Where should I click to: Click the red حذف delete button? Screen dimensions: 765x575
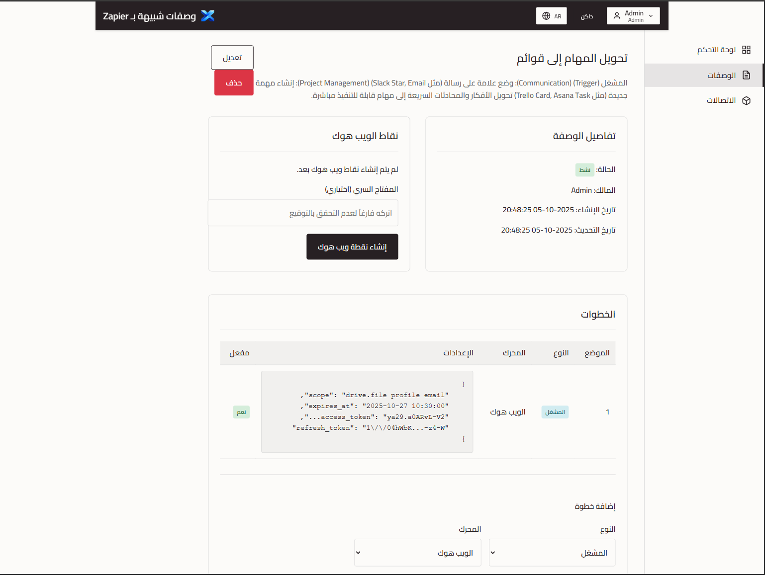234,82
